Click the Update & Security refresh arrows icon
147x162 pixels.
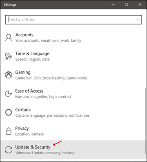[x=9, y=150]
